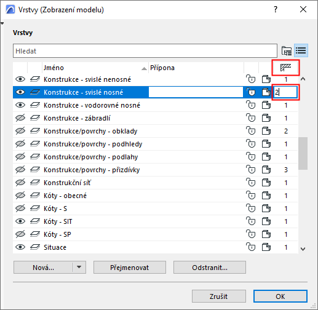
Task: Sort layers by Jméno column
Action: (95, 68)
